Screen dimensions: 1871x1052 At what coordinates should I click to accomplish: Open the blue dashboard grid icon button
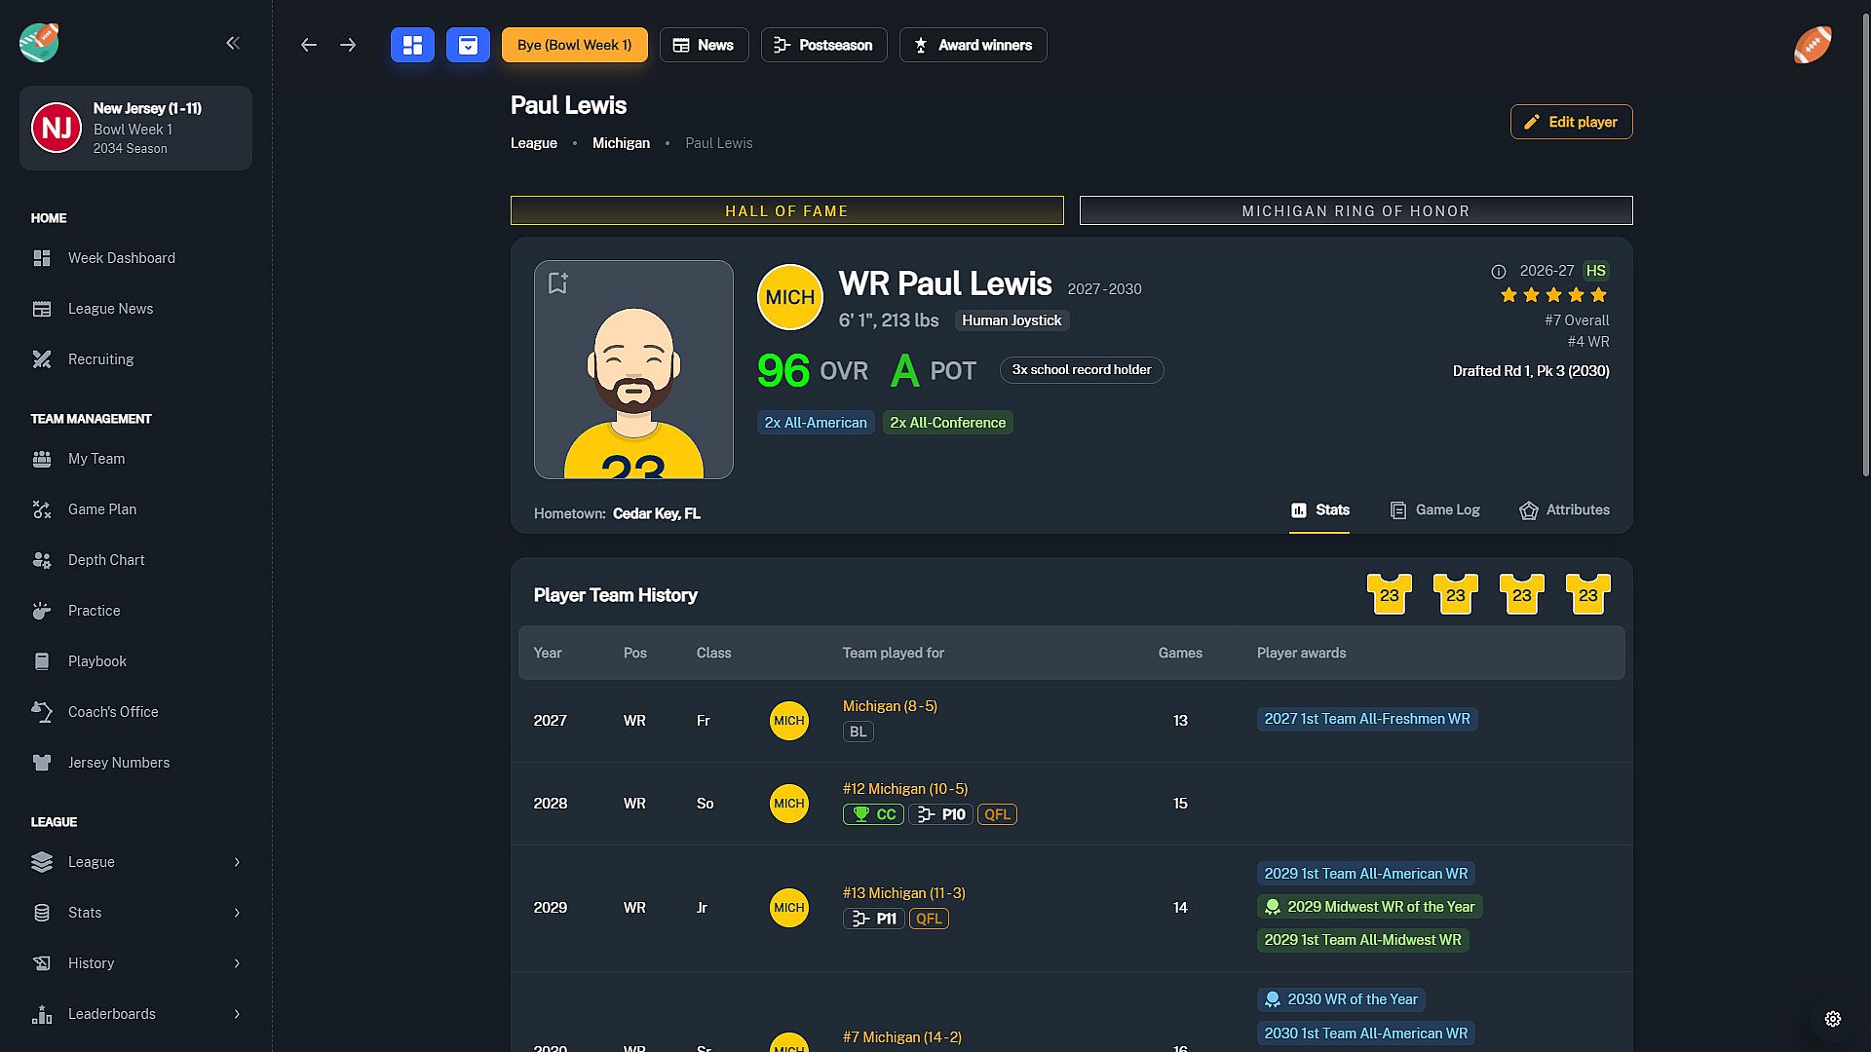pyautogui.click(x=412, y=45)
